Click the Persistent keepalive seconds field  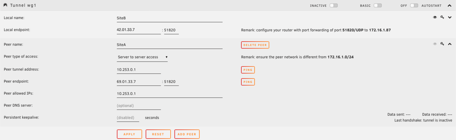pos(128,118)
